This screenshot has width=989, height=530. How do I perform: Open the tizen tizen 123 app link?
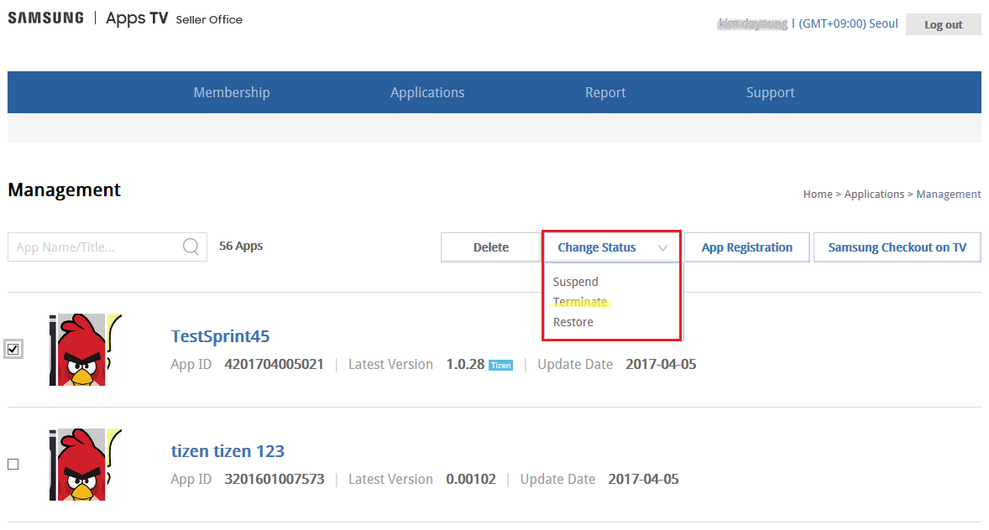228,451
